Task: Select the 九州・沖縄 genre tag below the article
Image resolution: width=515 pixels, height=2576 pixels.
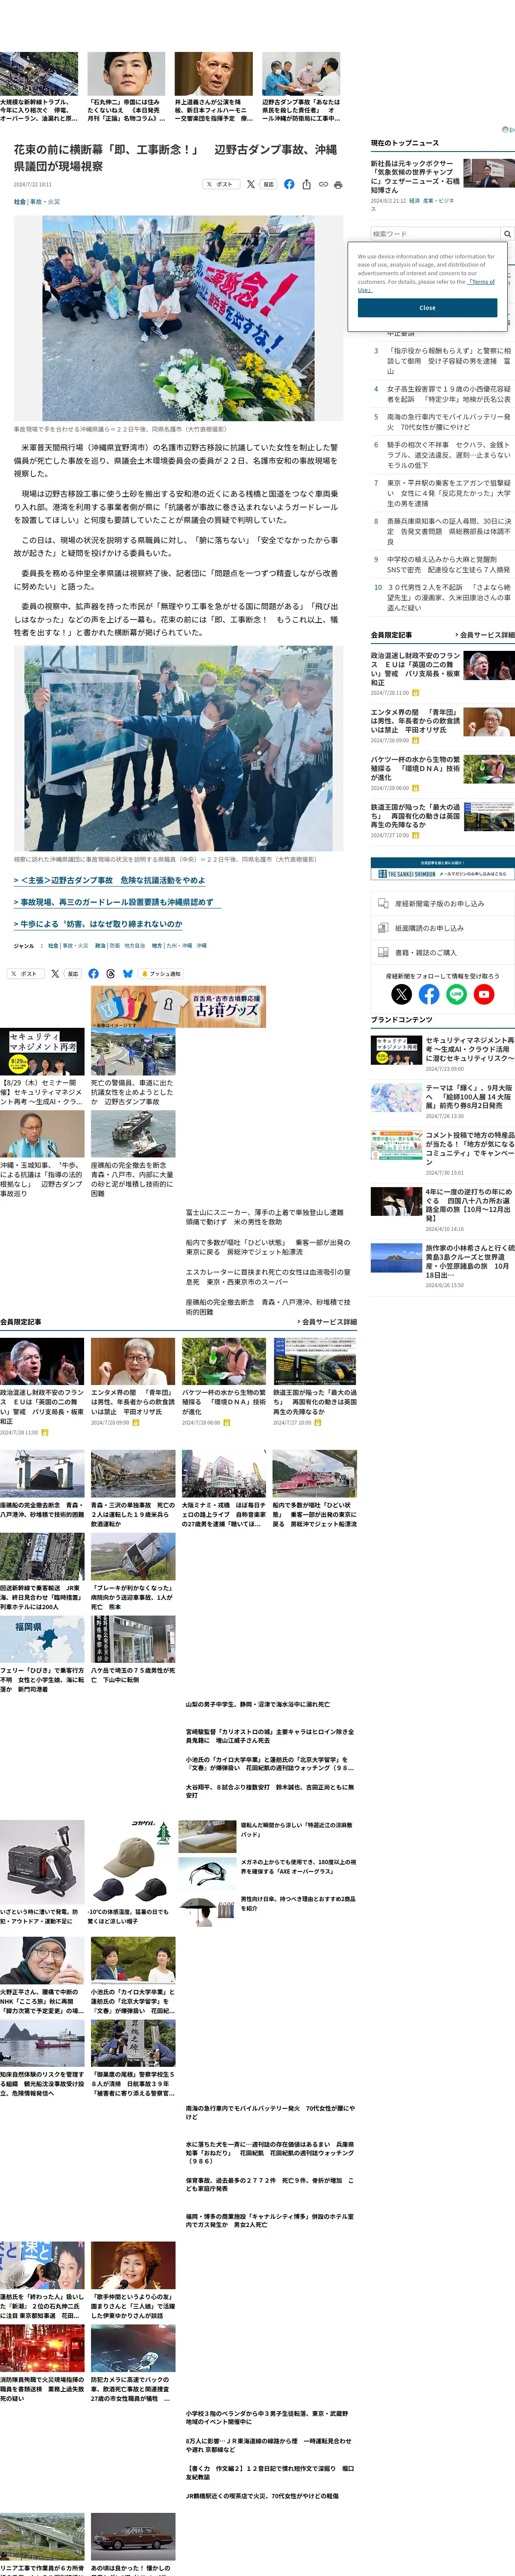Action: (178, 945)
